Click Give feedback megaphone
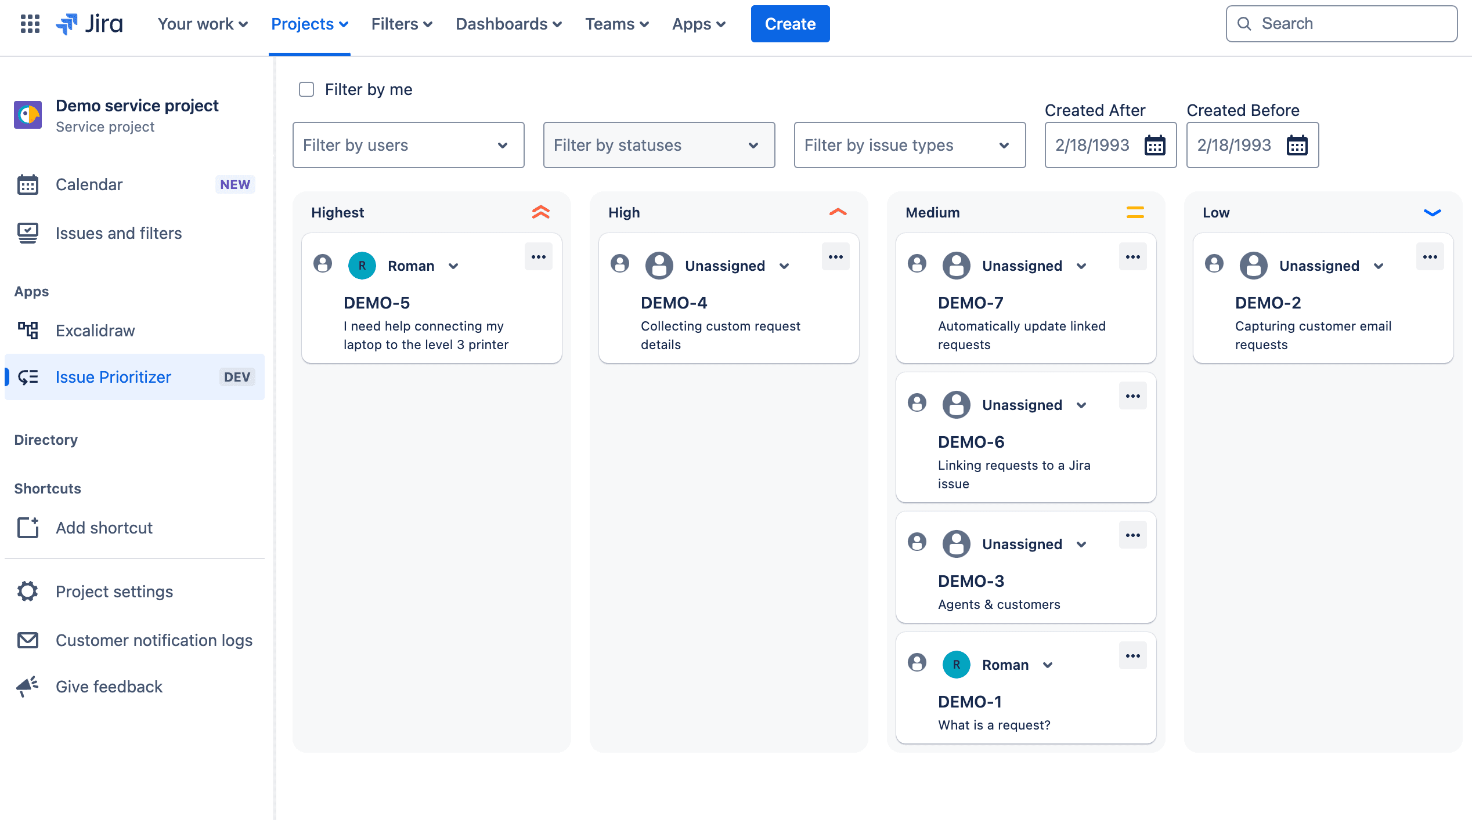Image resolution: width=1472 pixels, height=820 pixels. (28, 687)
